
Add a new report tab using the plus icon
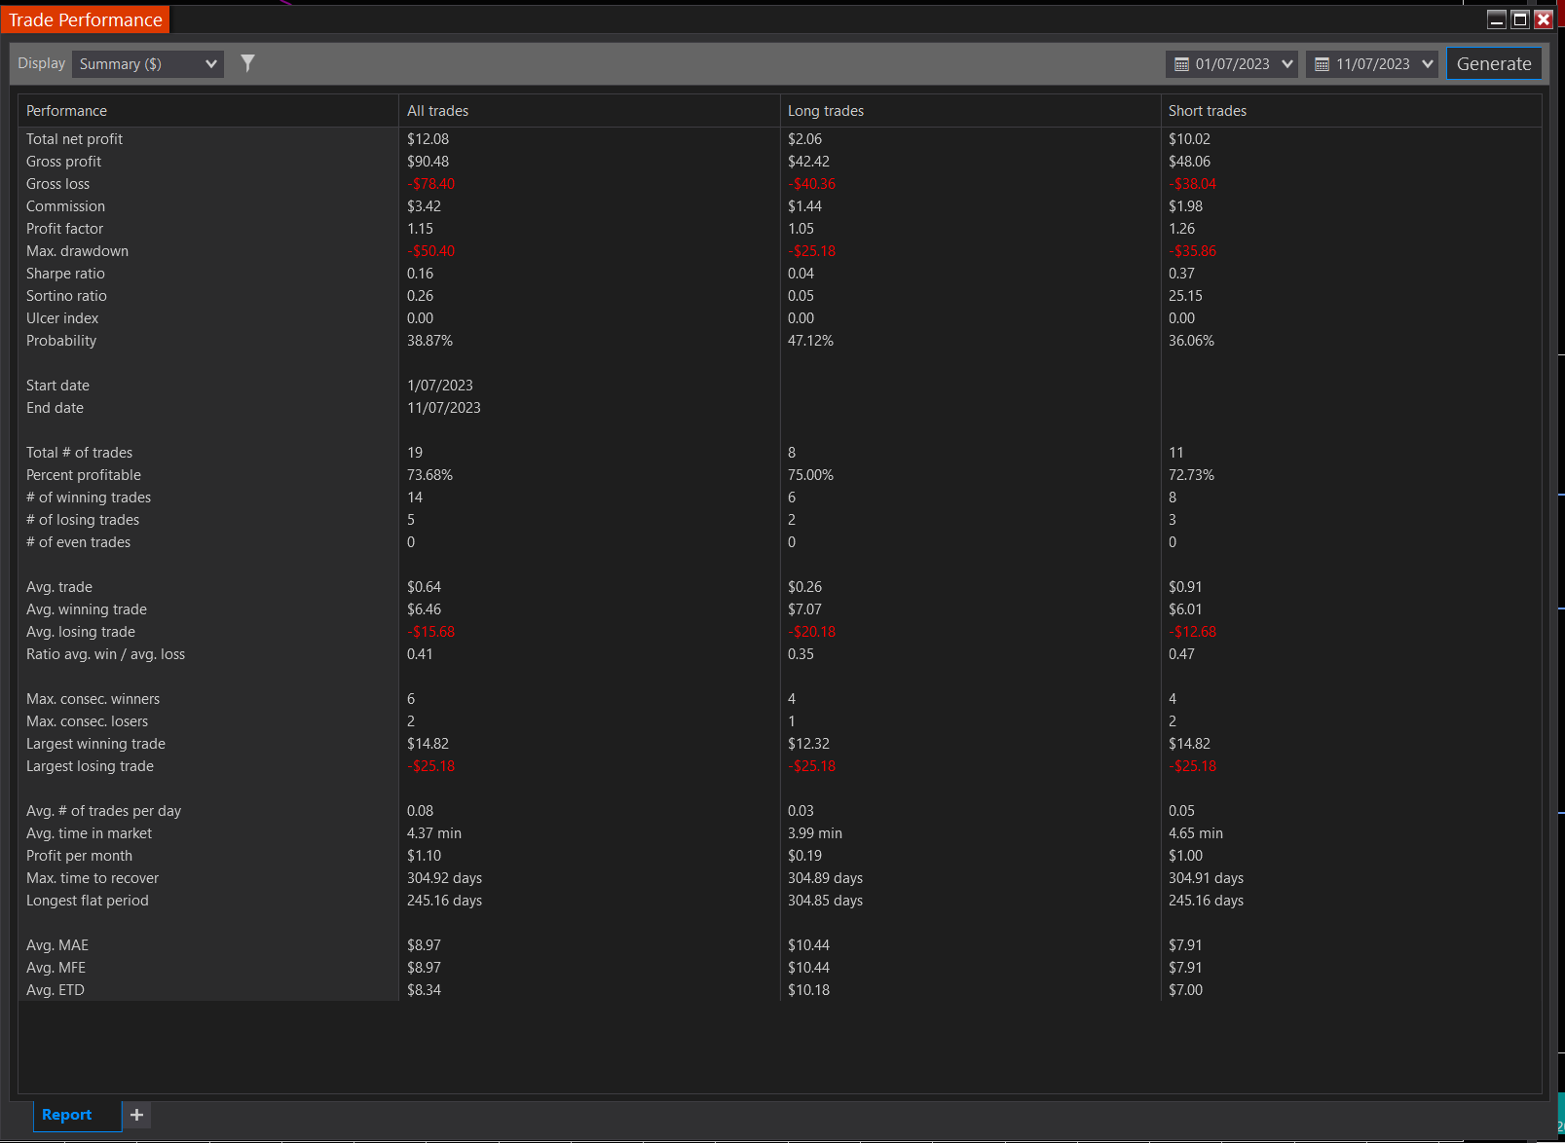(135, 1115)
